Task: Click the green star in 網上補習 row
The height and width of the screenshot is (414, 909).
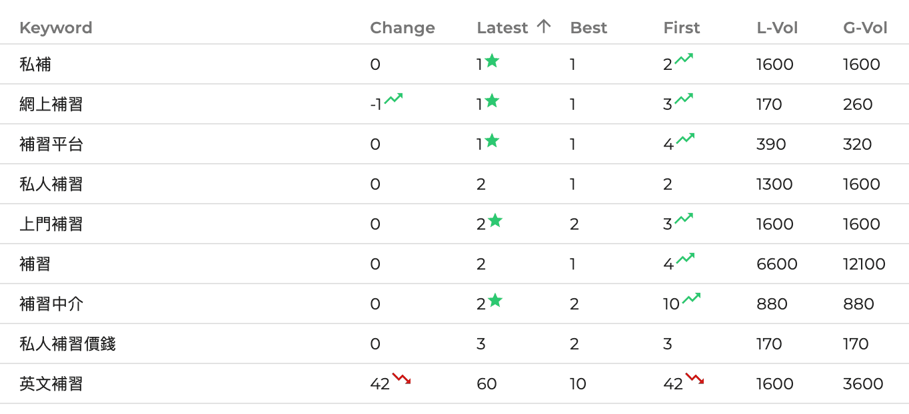Action: [492, 101]
